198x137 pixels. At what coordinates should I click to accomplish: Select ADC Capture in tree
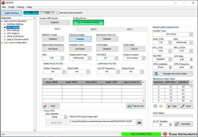(13, 33)
